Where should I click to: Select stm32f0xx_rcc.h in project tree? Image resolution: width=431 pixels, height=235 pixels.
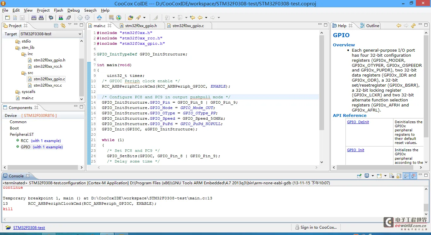48,66
